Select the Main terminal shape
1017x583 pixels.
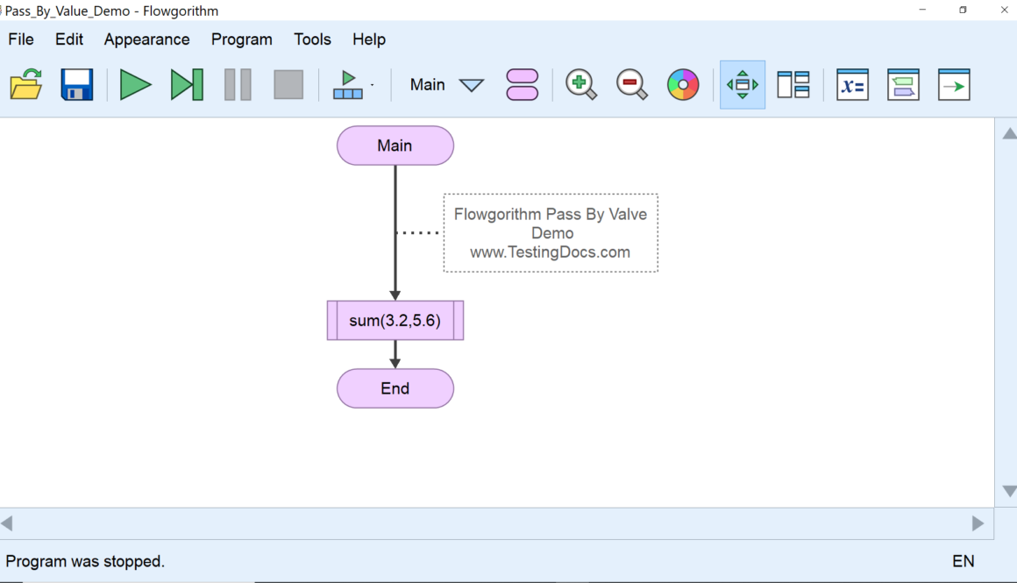click(x=395, y=146)
